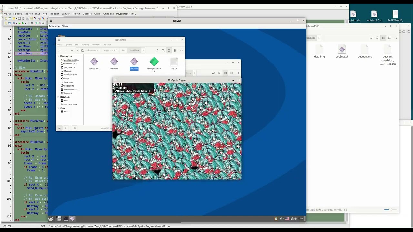Open Файловая система in sidebar

point(70,90)
